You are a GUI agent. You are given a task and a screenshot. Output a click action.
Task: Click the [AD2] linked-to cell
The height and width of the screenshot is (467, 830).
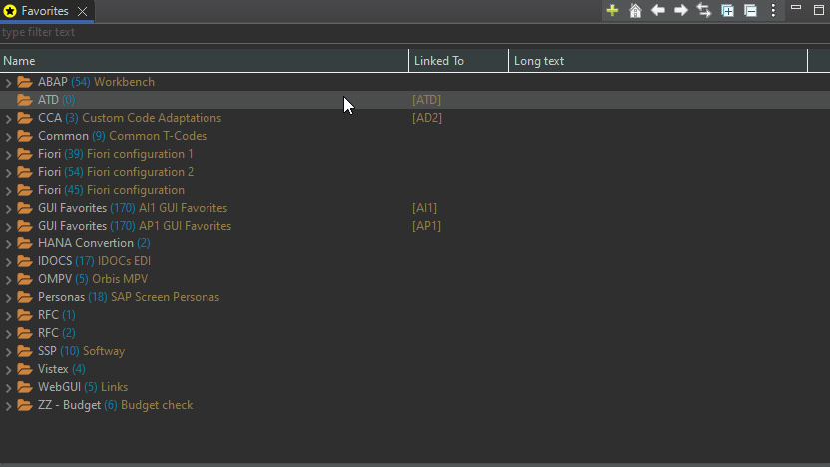click(x=427, y=118)
